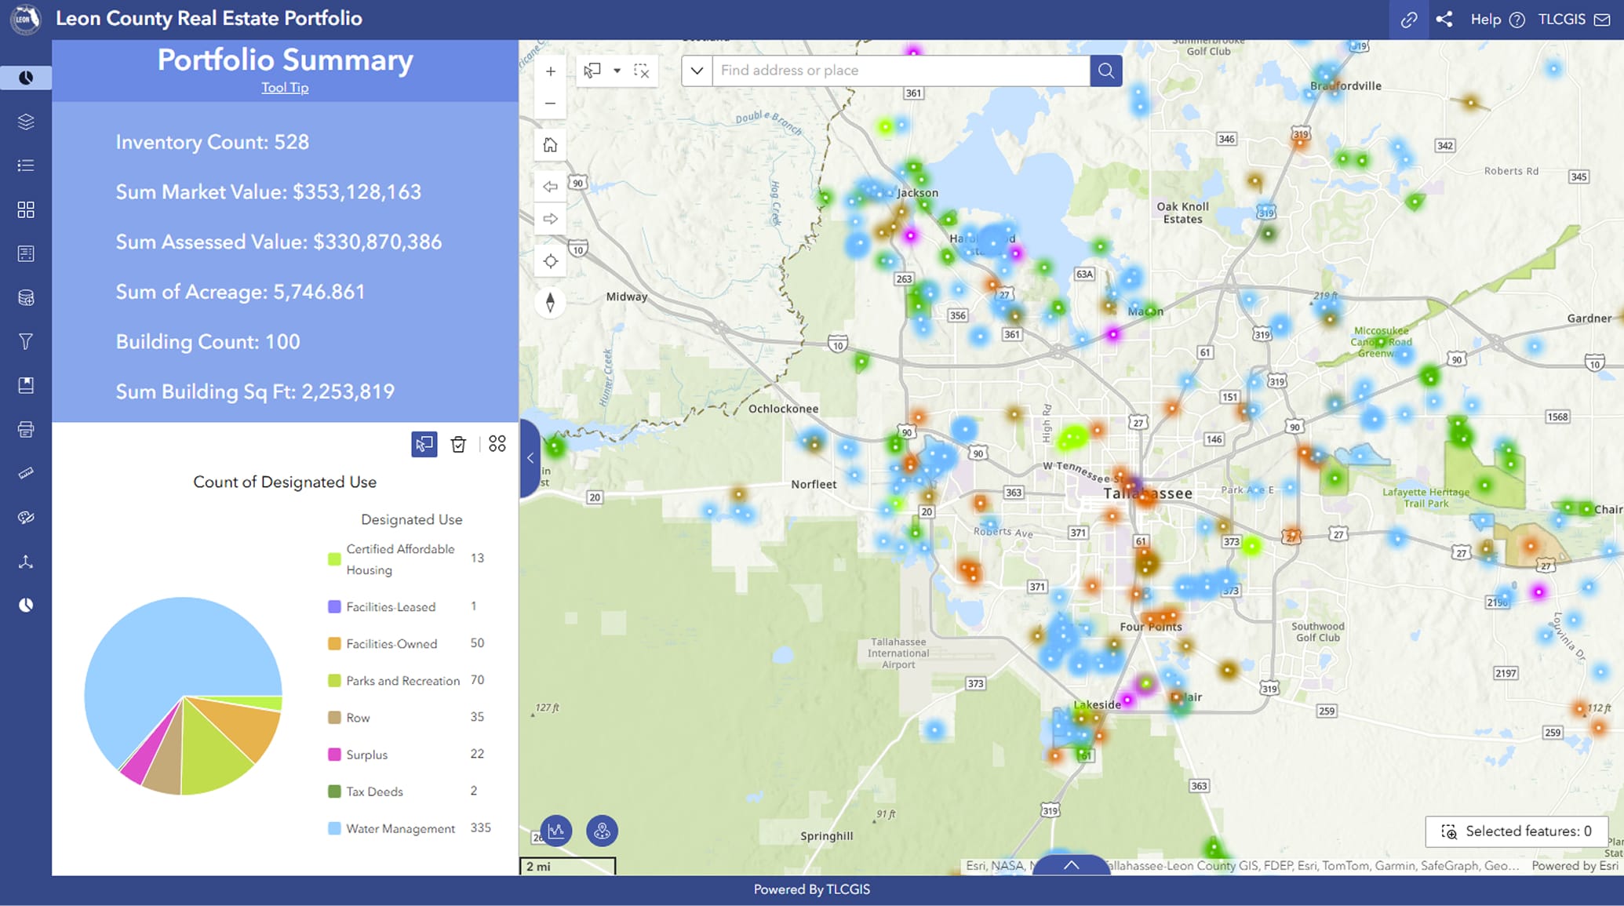Toggle Water Management legend series
The width and height of the screenshot is (1624, 906).
[x=400, y=828]
